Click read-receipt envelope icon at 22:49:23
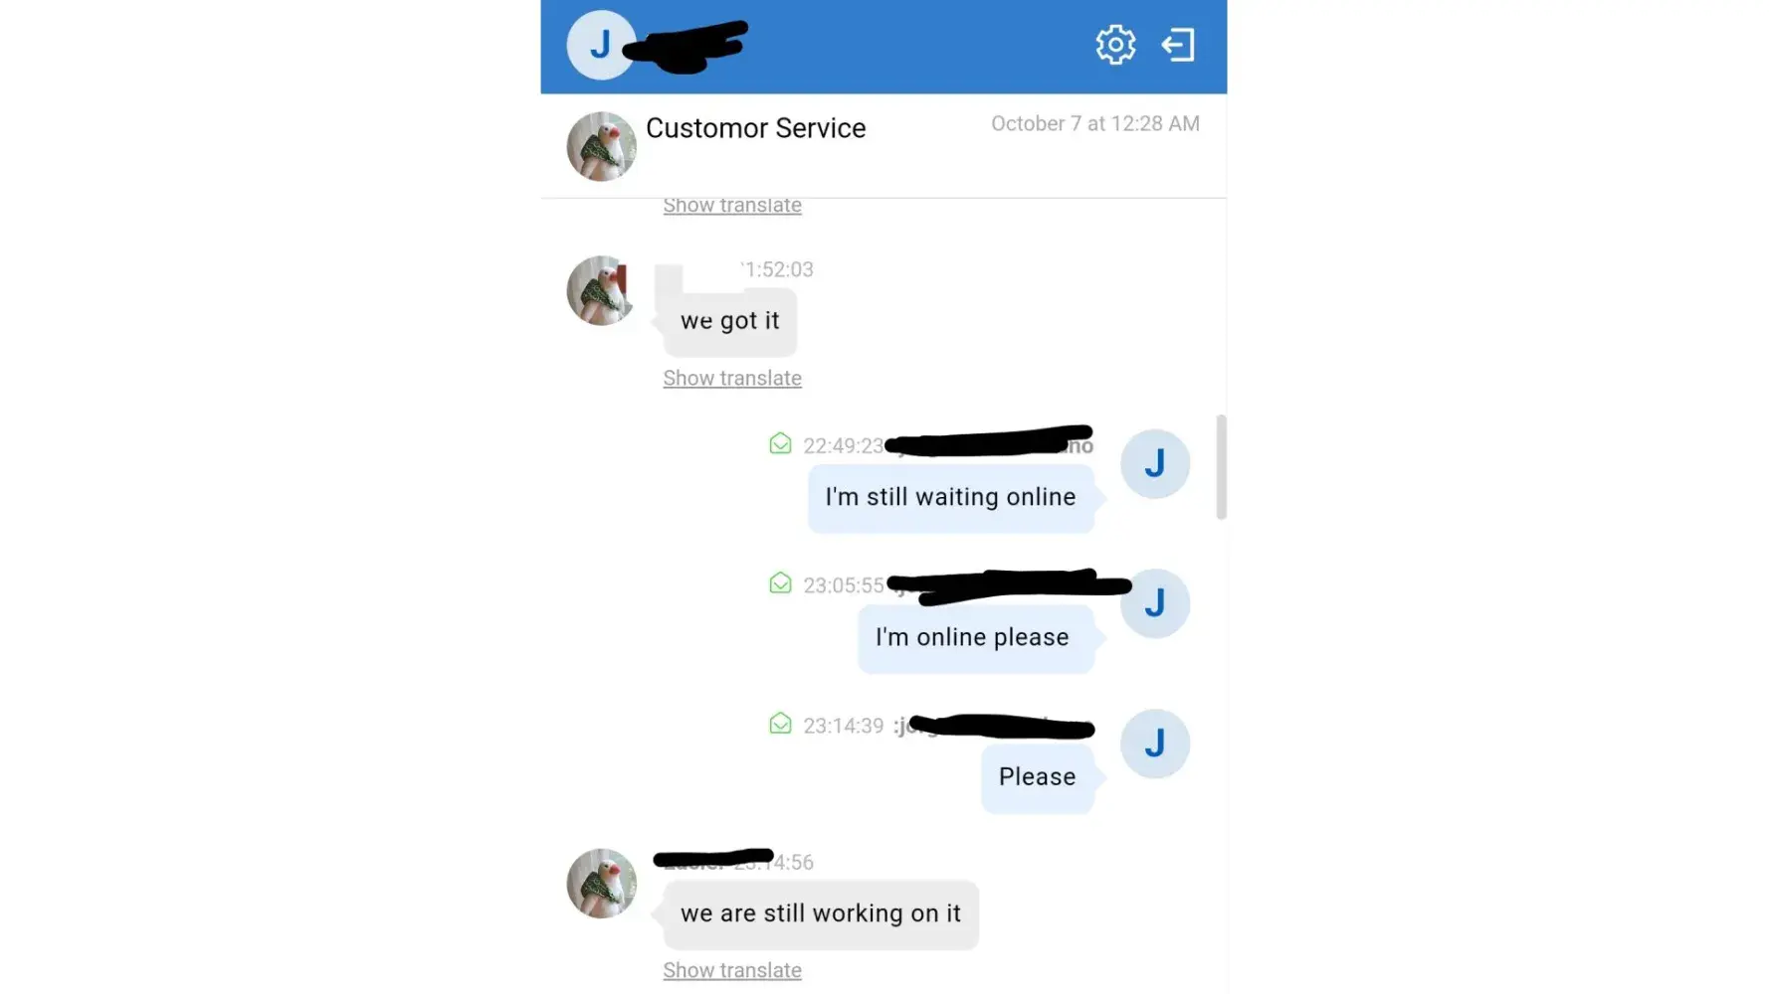 pyautogui.click(x=780, y=443)
